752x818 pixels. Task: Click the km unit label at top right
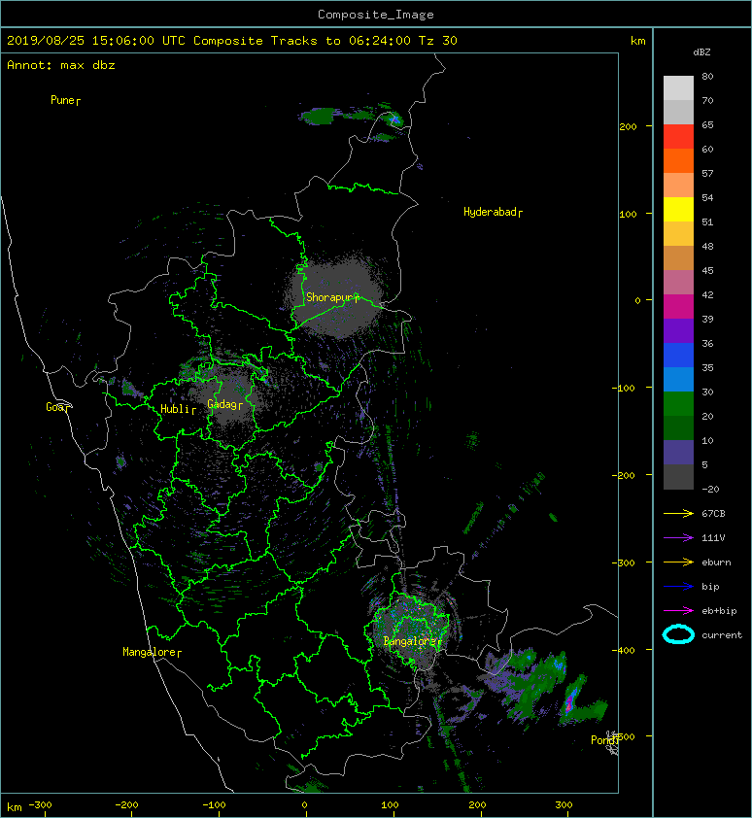(638, 41)
